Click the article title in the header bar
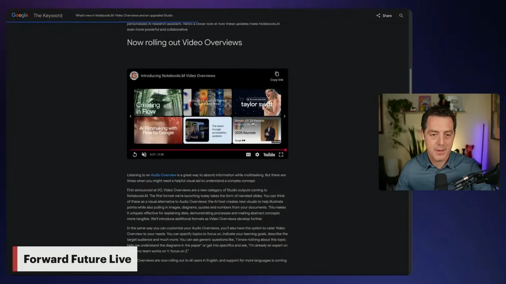 point(124,15)
